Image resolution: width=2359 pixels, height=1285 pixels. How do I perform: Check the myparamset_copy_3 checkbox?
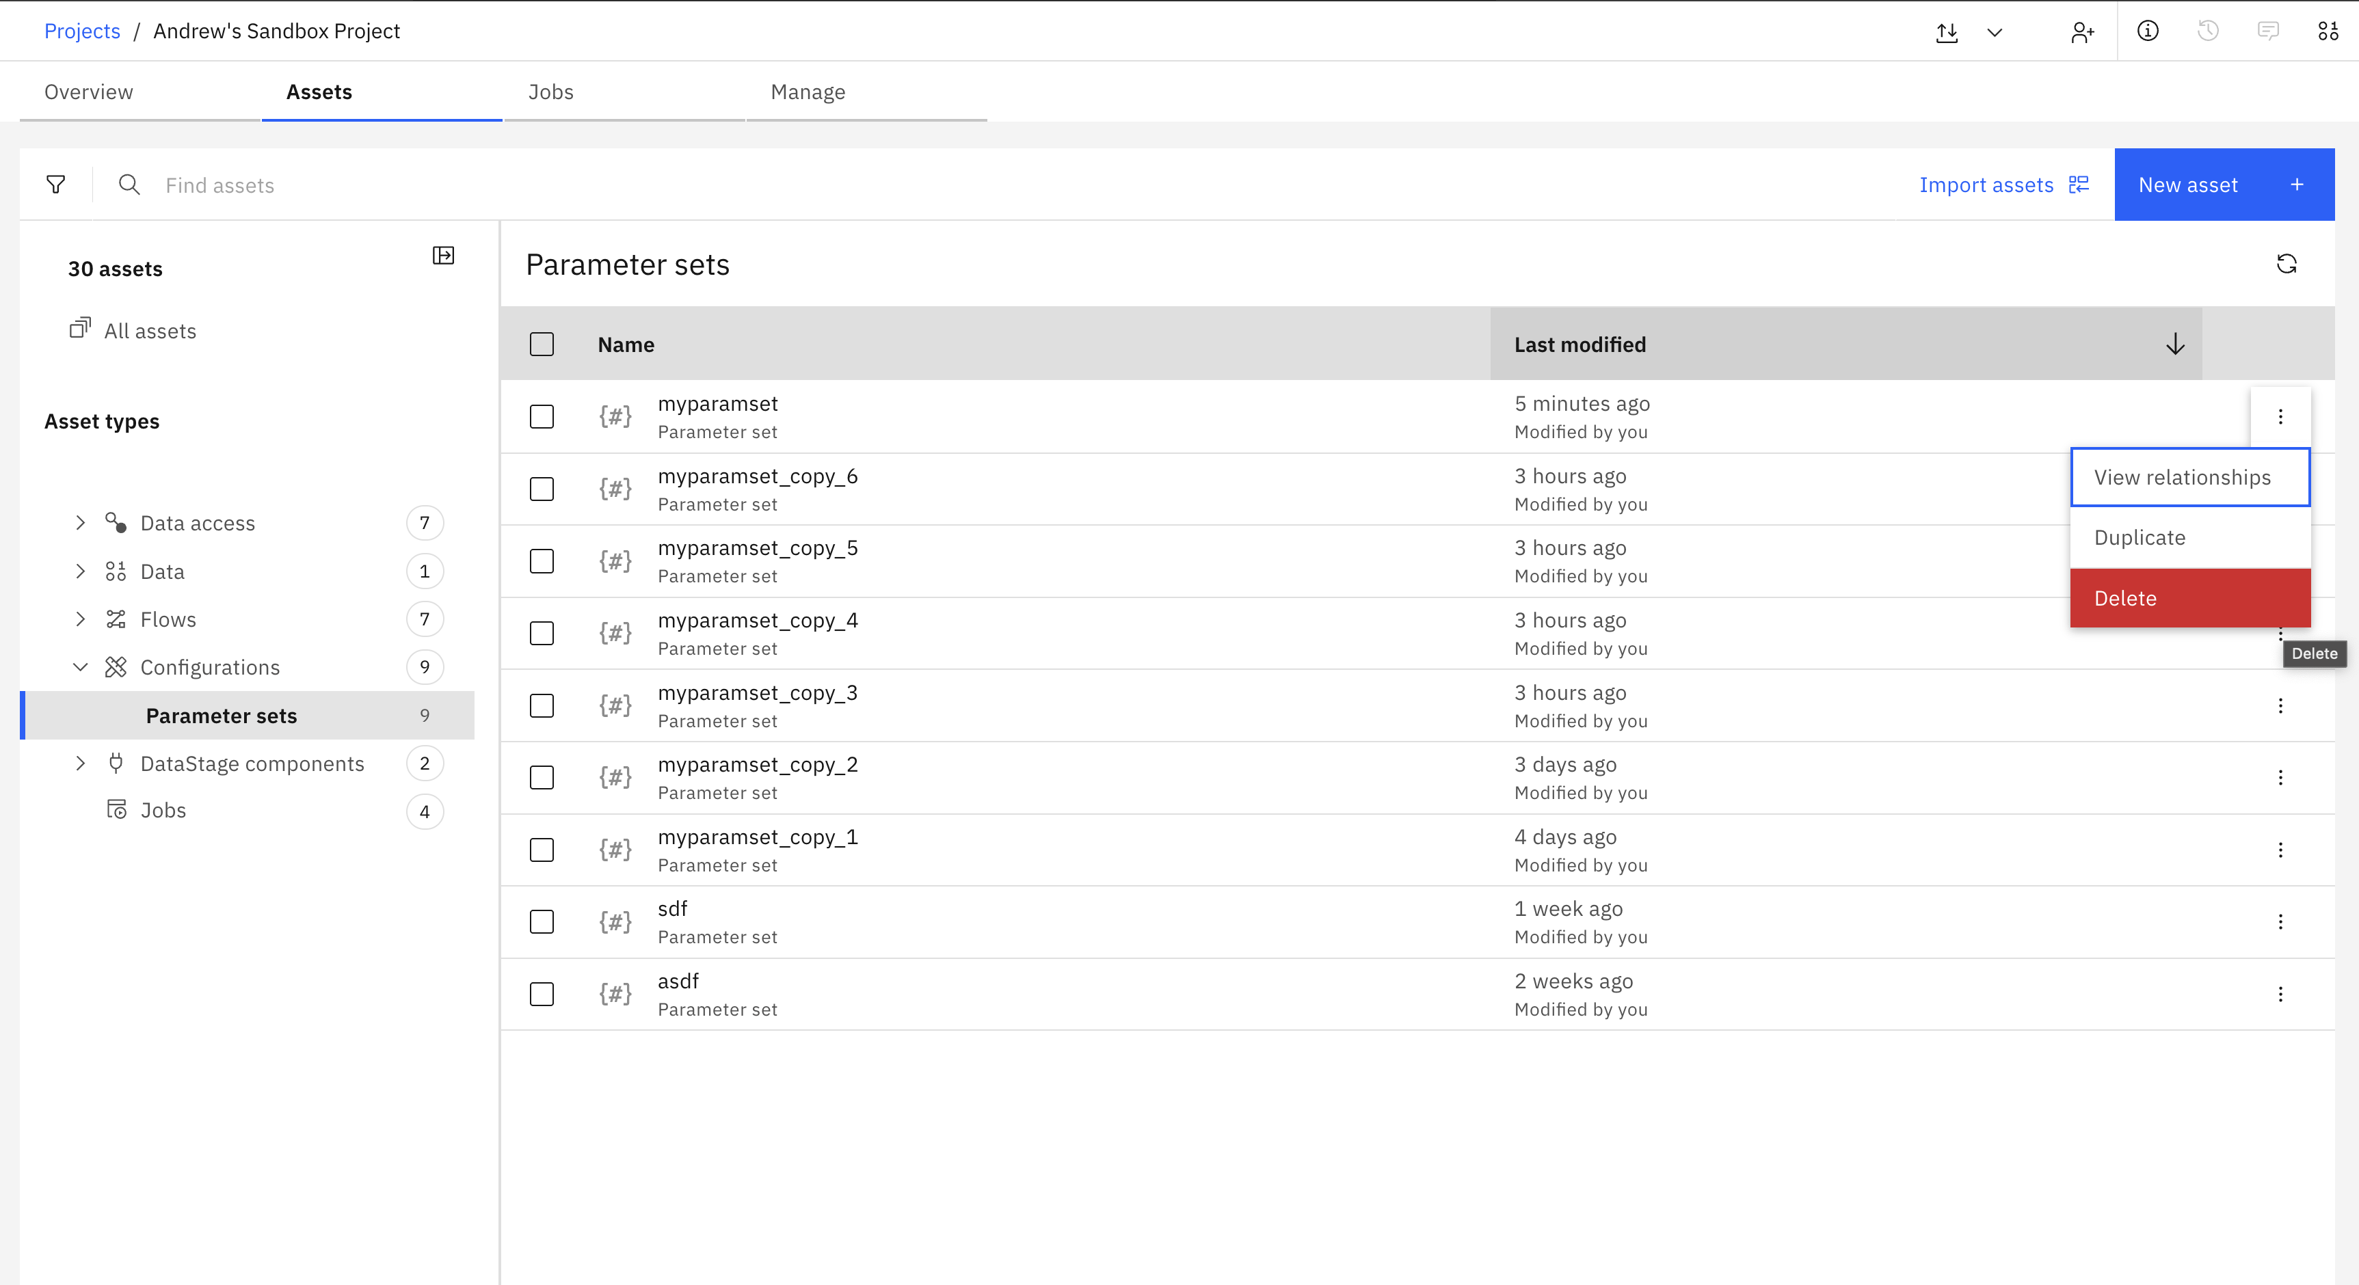542,705
